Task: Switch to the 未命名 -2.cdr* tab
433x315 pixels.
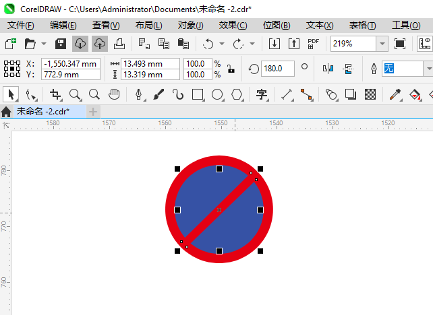Action: pos(50,112)
